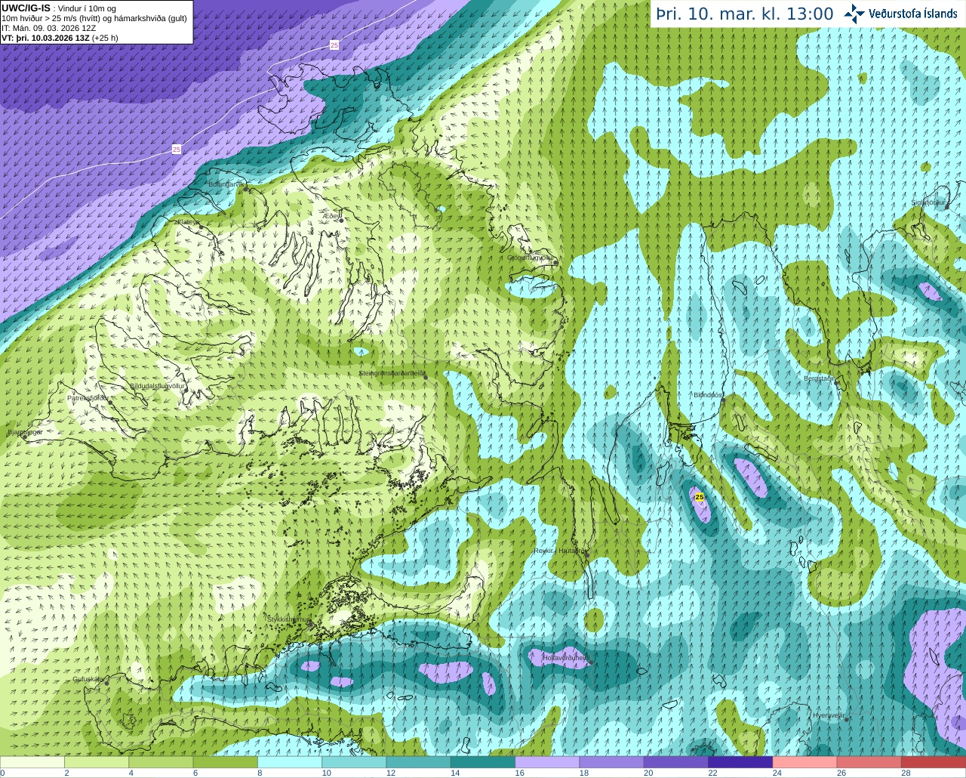966x778 pixels.
Task: Click the legend scale number 16
Action: click(x=519, y=773)
